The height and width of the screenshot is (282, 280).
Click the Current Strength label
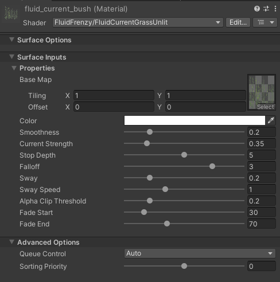click(x=46, y=144)
